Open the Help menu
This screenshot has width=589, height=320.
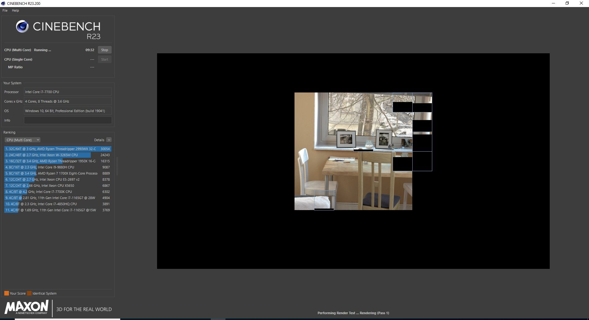point(15,10)
